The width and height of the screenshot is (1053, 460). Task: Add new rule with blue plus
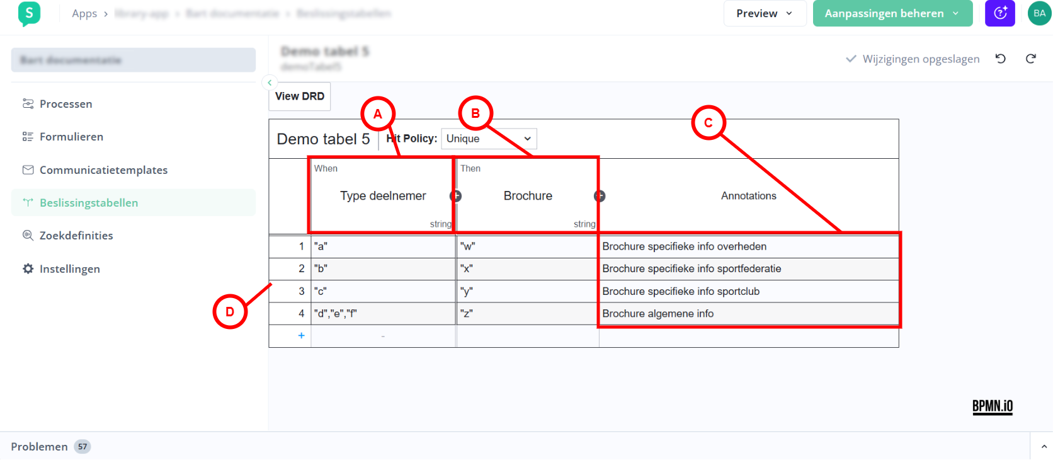click(301, 336)
